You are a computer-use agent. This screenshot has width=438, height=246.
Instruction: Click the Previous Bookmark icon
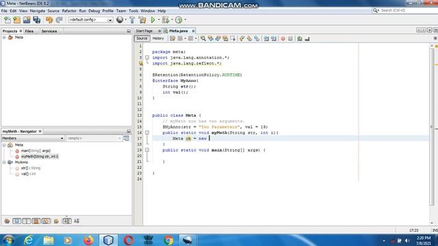[242, 38]
